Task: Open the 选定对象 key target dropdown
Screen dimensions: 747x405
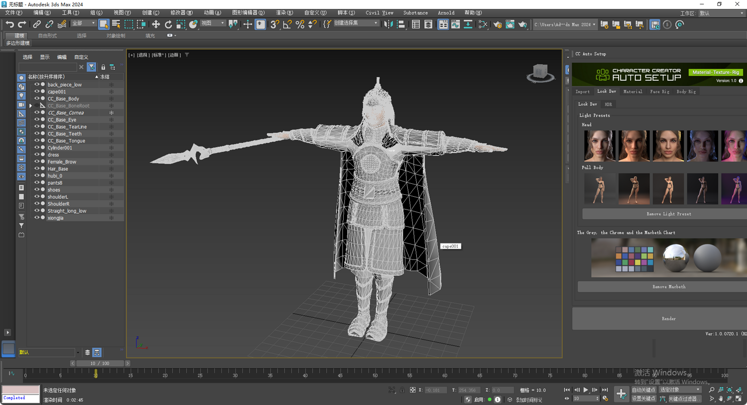Action: pos(679,390)
